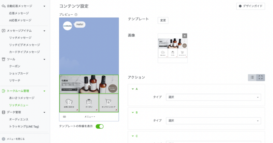This screenshot has height=143, width=273.
Task: Collapse the トークルーム管理 section arrow
Action: tap(44, 91)
